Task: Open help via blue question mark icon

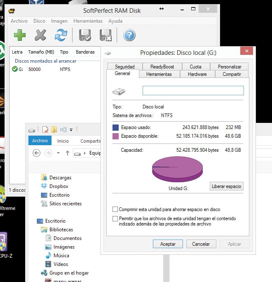Action: click(129, 35)
